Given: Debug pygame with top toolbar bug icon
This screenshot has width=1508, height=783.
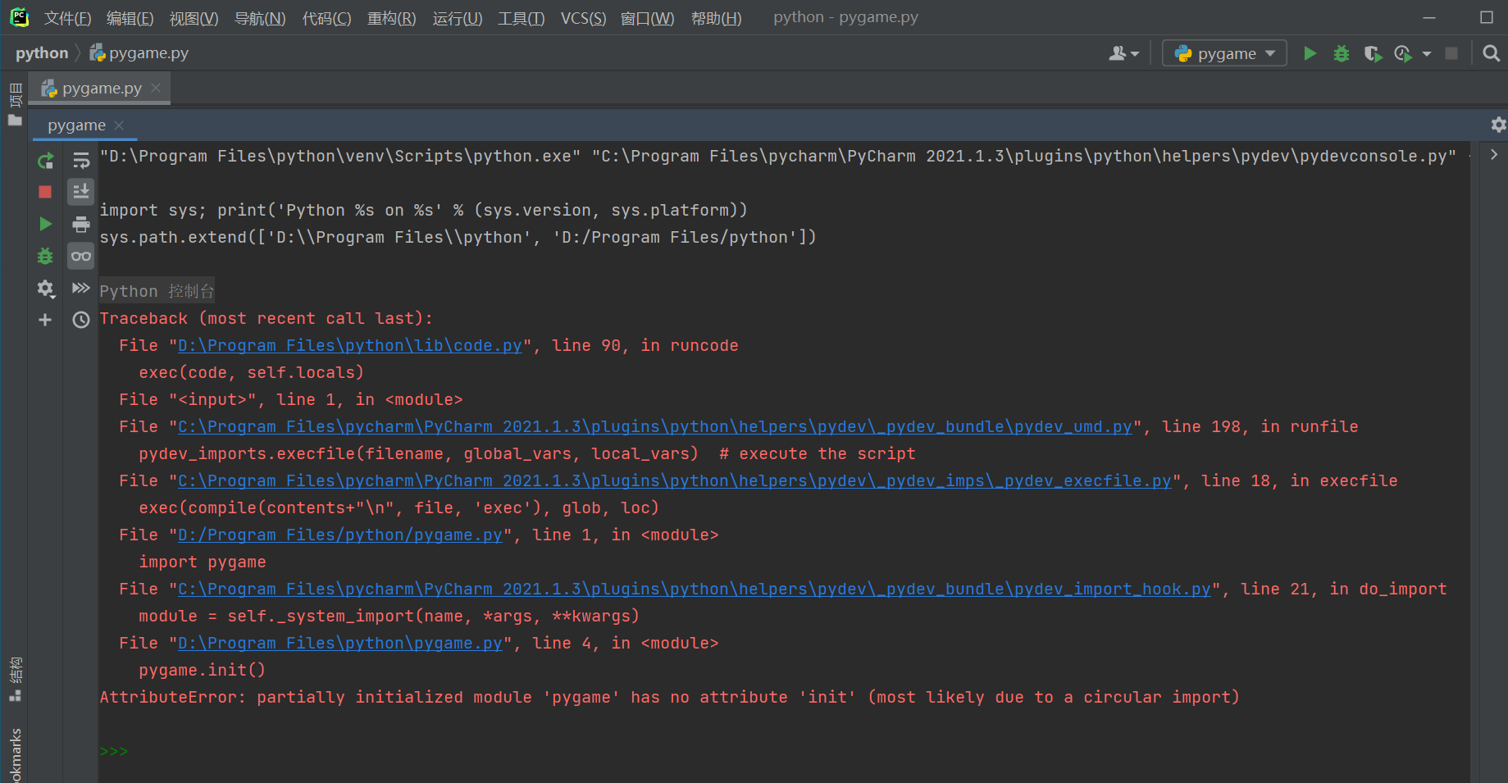Looking at the screenshot, I should [1342, 53].
